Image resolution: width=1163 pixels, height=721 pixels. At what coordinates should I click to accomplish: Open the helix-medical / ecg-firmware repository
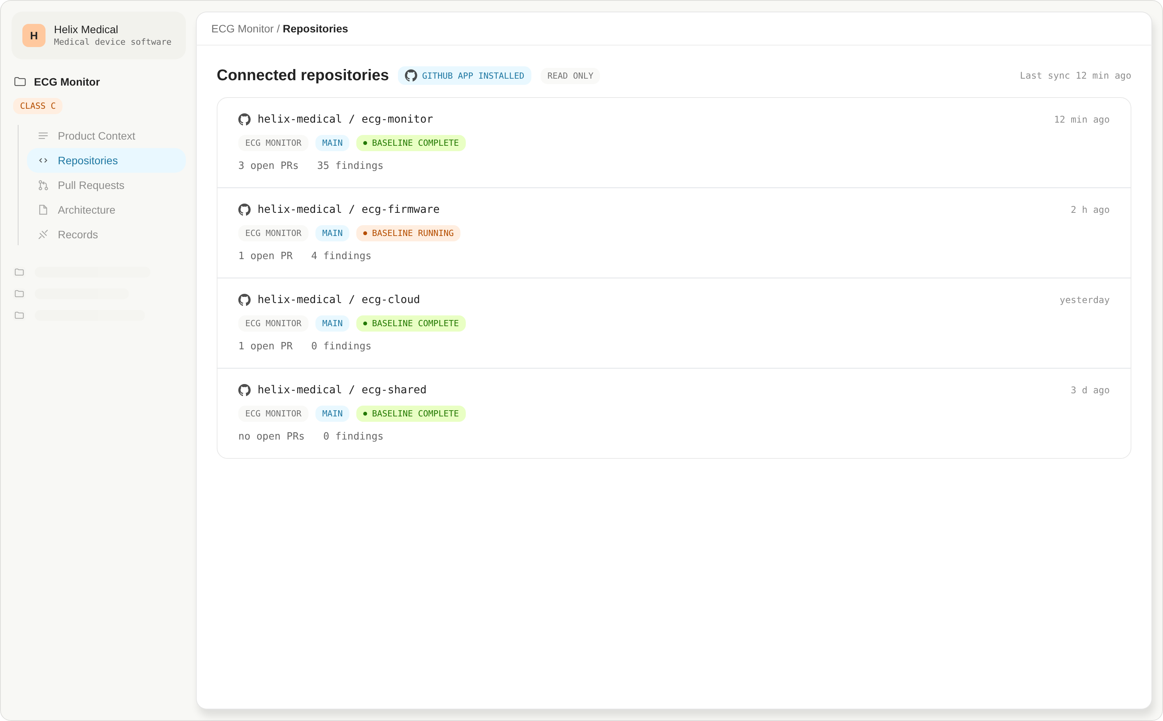(349, 209)
